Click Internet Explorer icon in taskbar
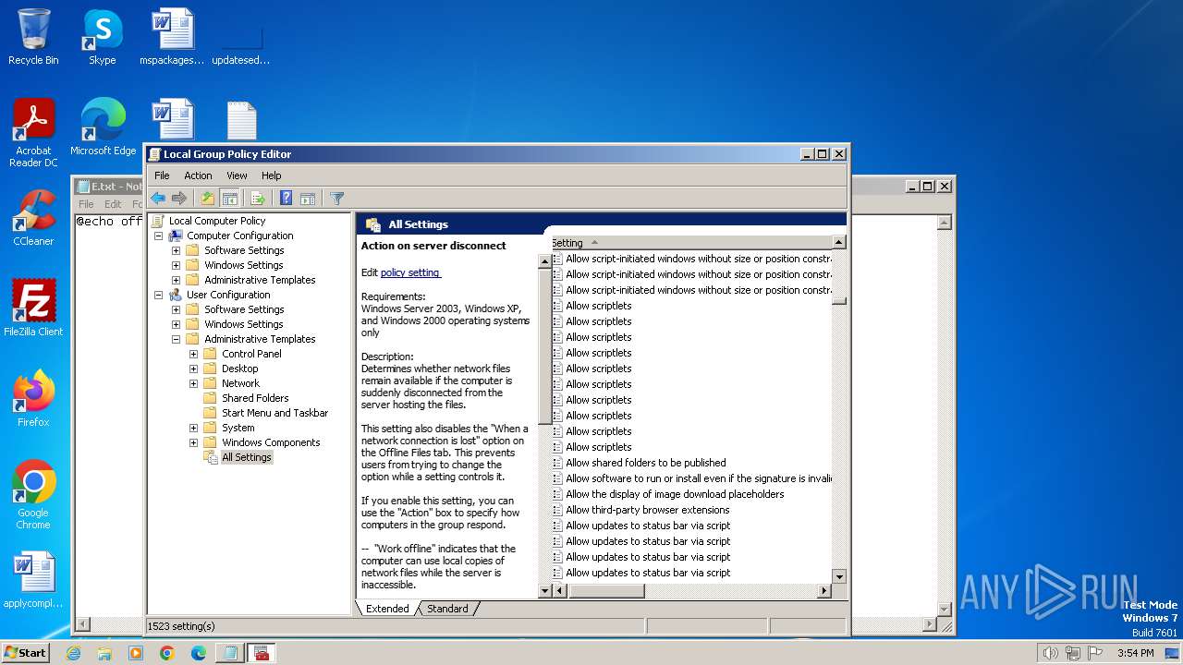The width and height of the screenshot is (1183, 665). pyautogui.click(x=74, y=653)
